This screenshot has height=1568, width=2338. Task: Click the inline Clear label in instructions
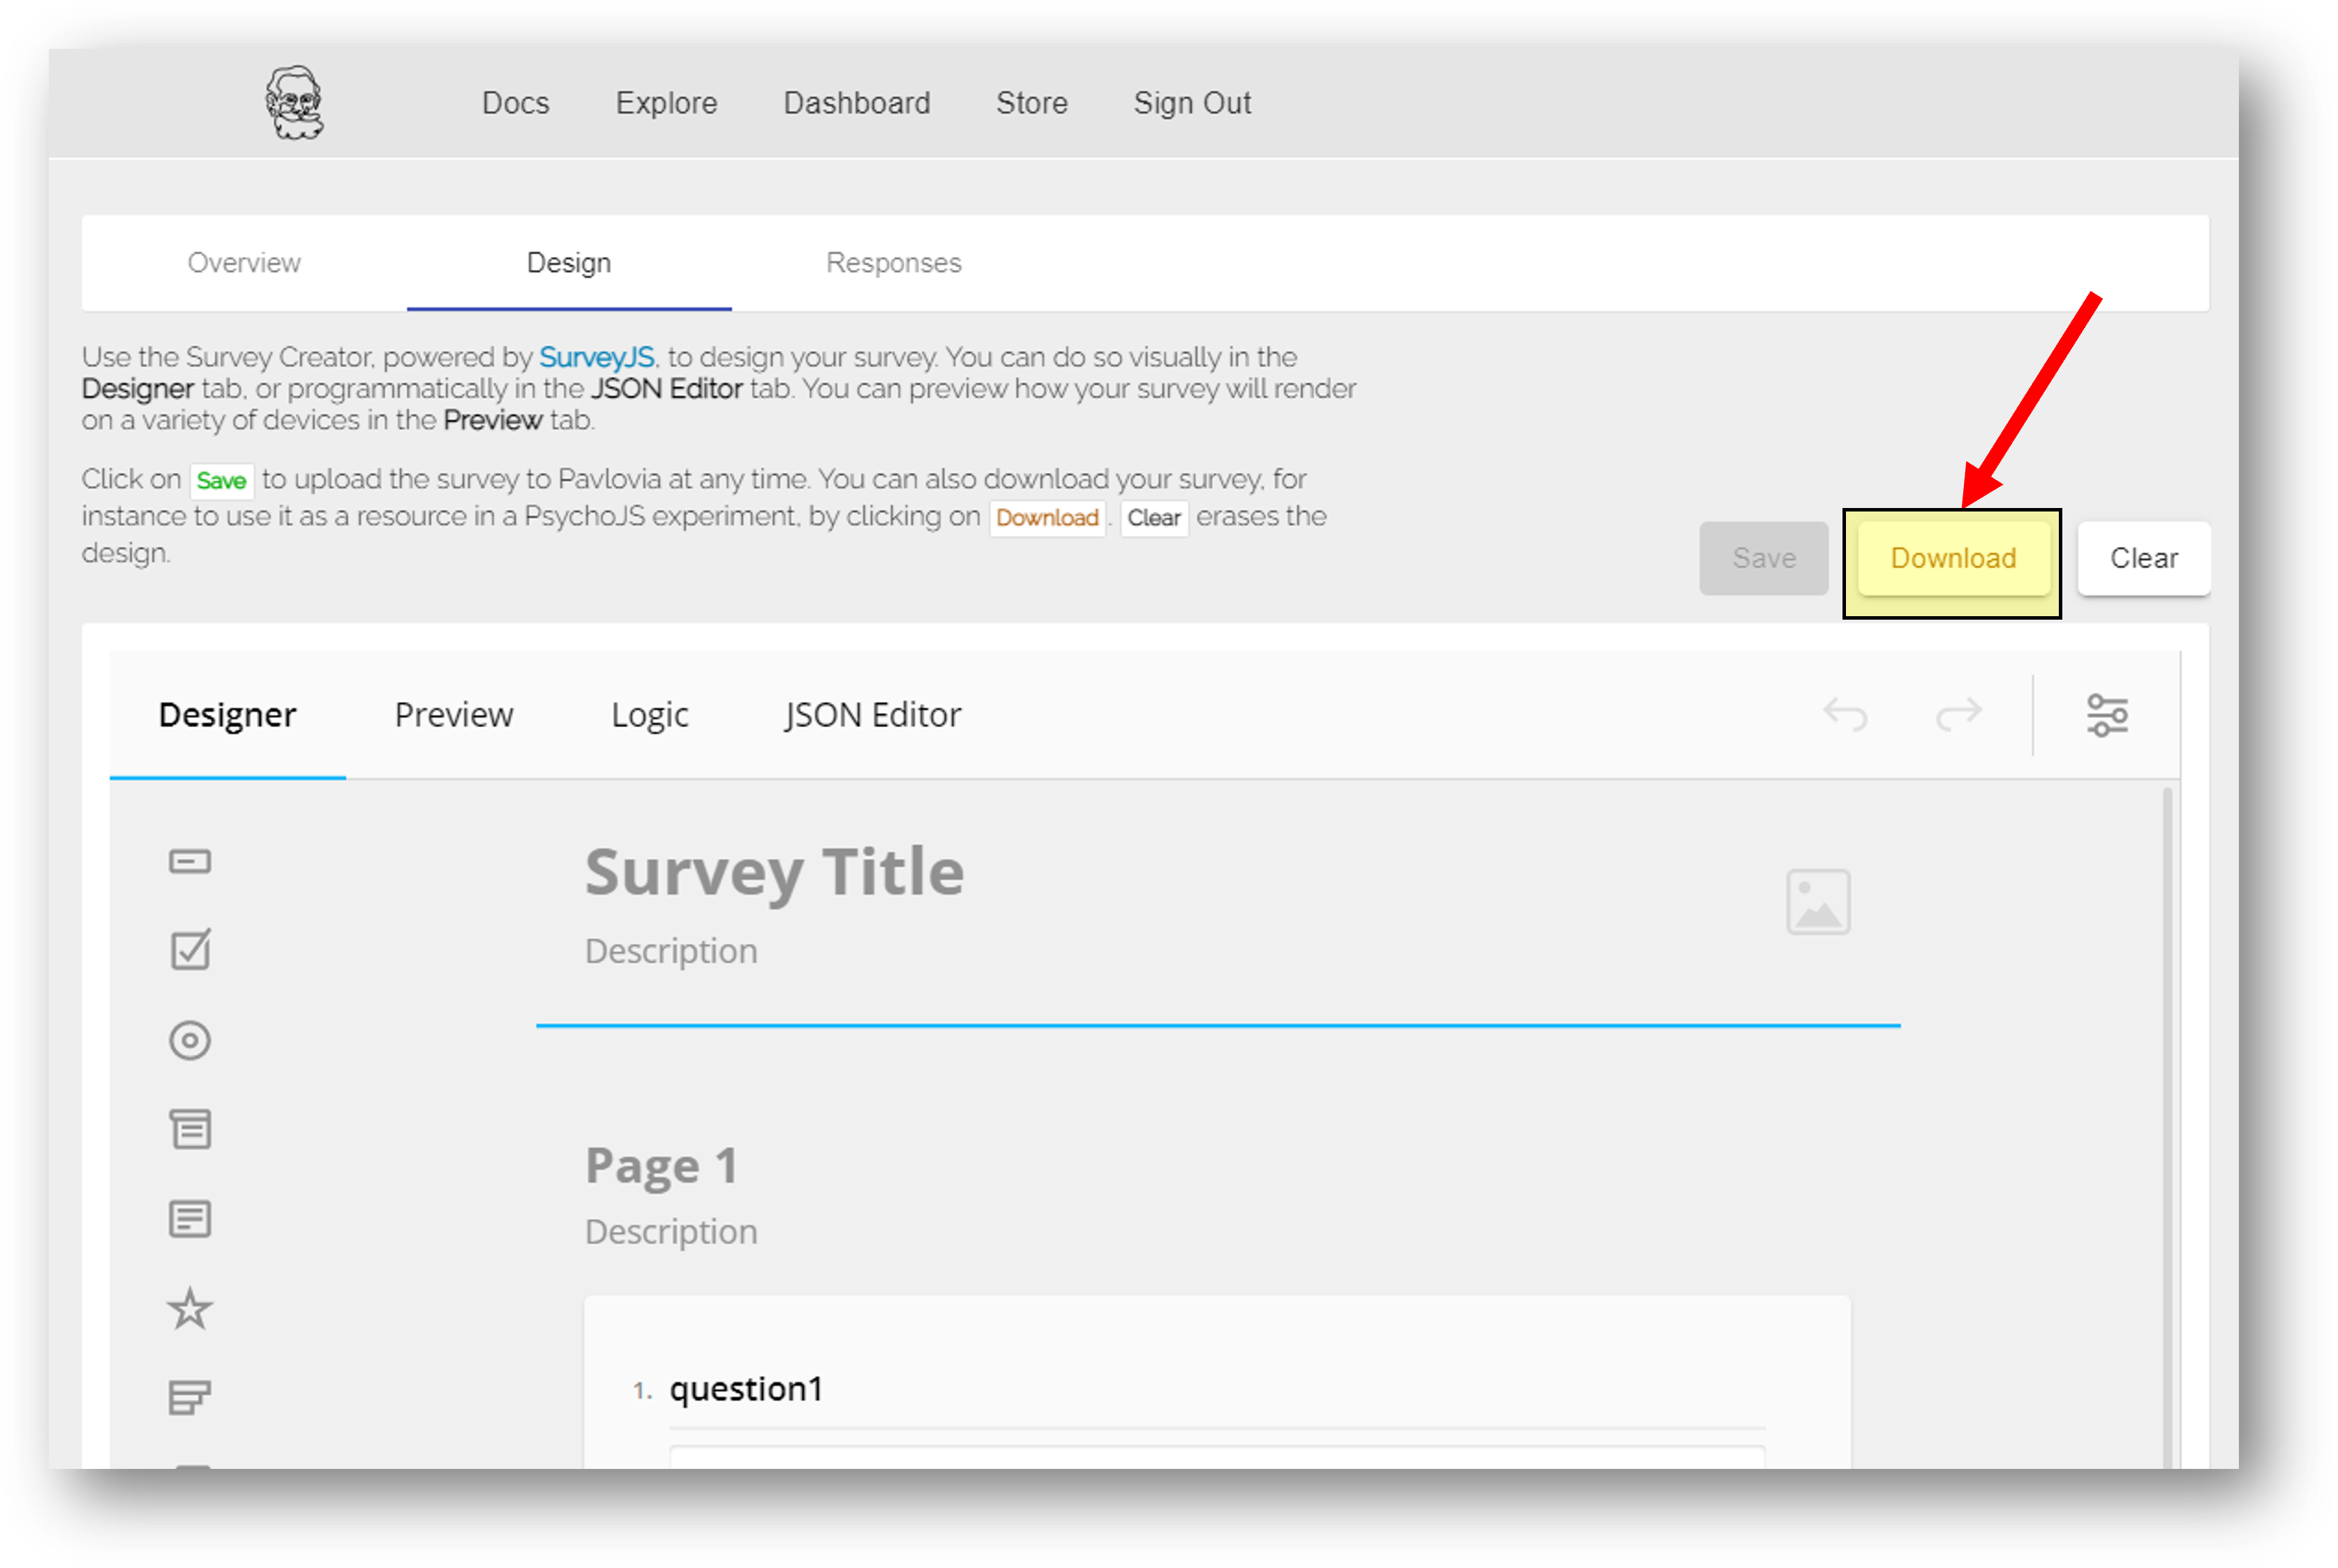1154,518
